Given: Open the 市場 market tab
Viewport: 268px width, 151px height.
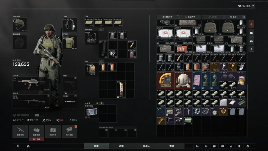Looking at the screenshot, I should point(172,146).
